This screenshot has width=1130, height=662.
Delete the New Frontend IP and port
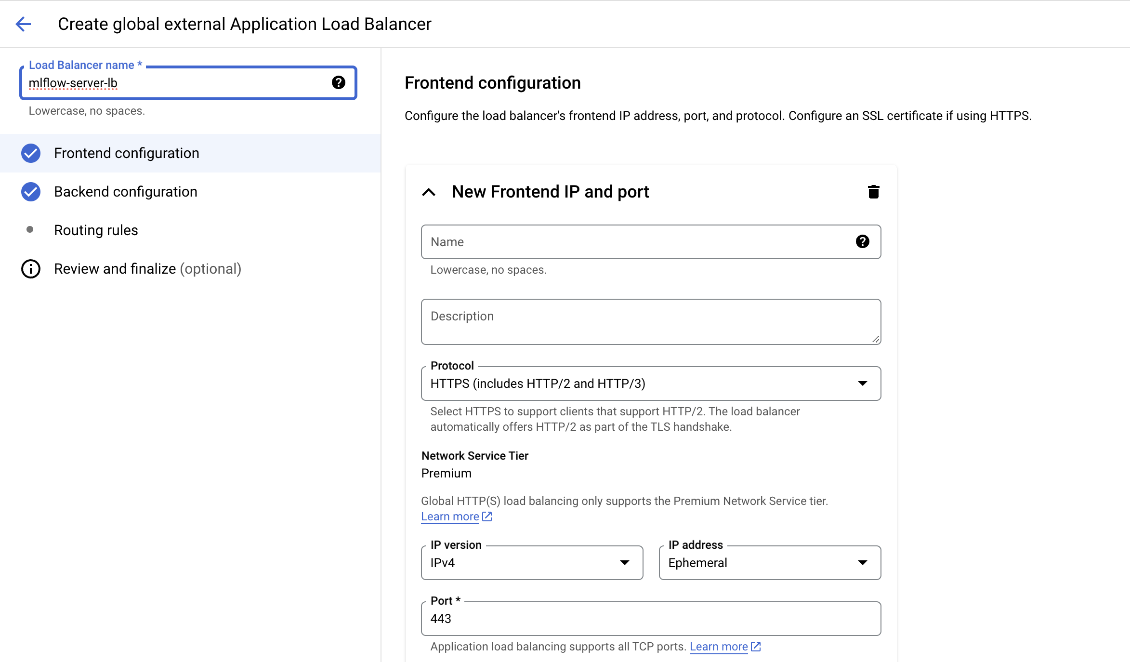click(x=873, y=192)
